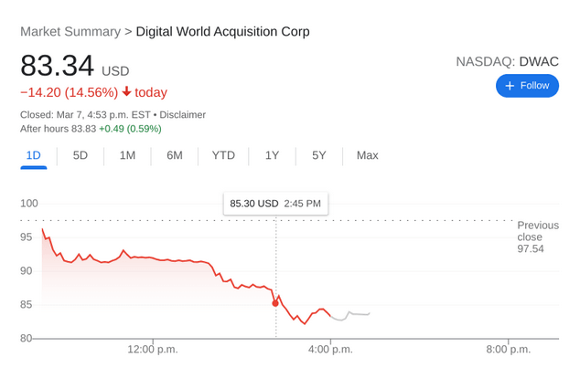
Task: Open the YTD chart tab
Action: (x=223, y=155)
